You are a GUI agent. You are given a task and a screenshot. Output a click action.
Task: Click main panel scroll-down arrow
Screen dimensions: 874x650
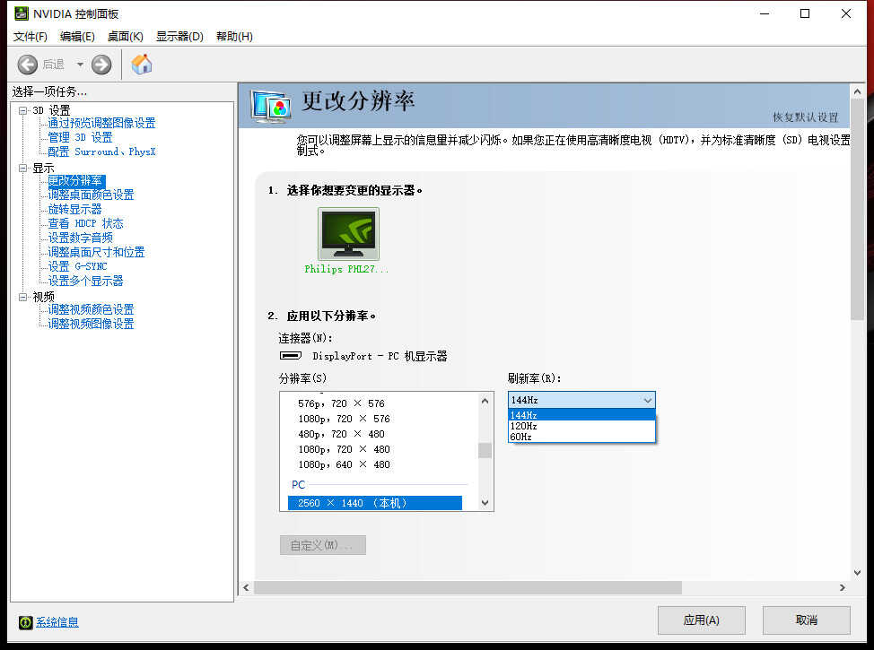[x=857, y=573]
